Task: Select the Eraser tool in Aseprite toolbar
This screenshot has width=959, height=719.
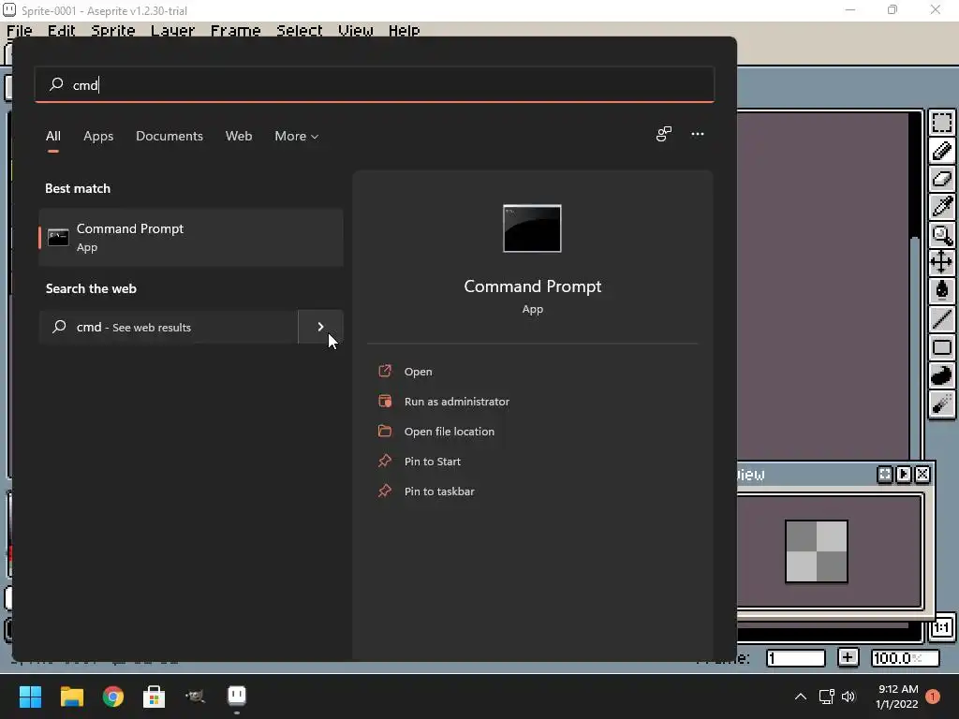Action: point(942,179)
